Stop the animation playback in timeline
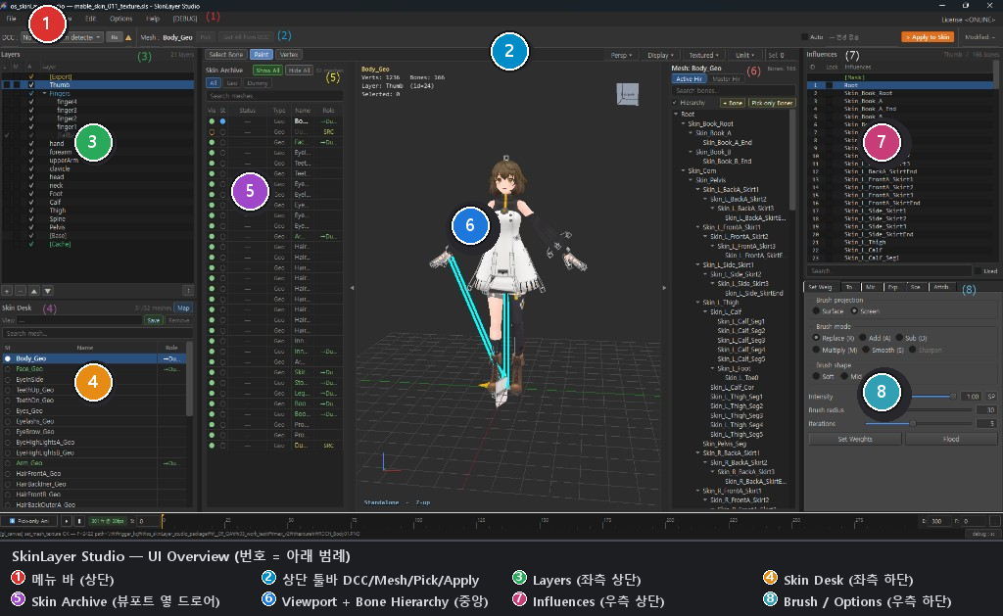 (x=79, y=521)
